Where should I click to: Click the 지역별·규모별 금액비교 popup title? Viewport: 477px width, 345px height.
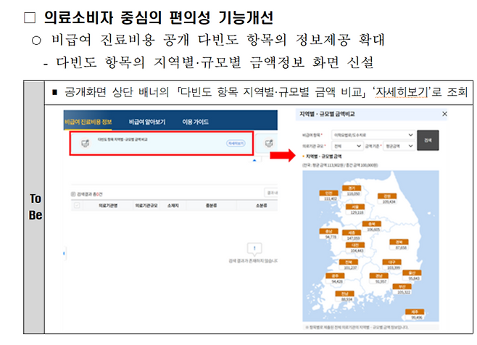click(327, 114)
